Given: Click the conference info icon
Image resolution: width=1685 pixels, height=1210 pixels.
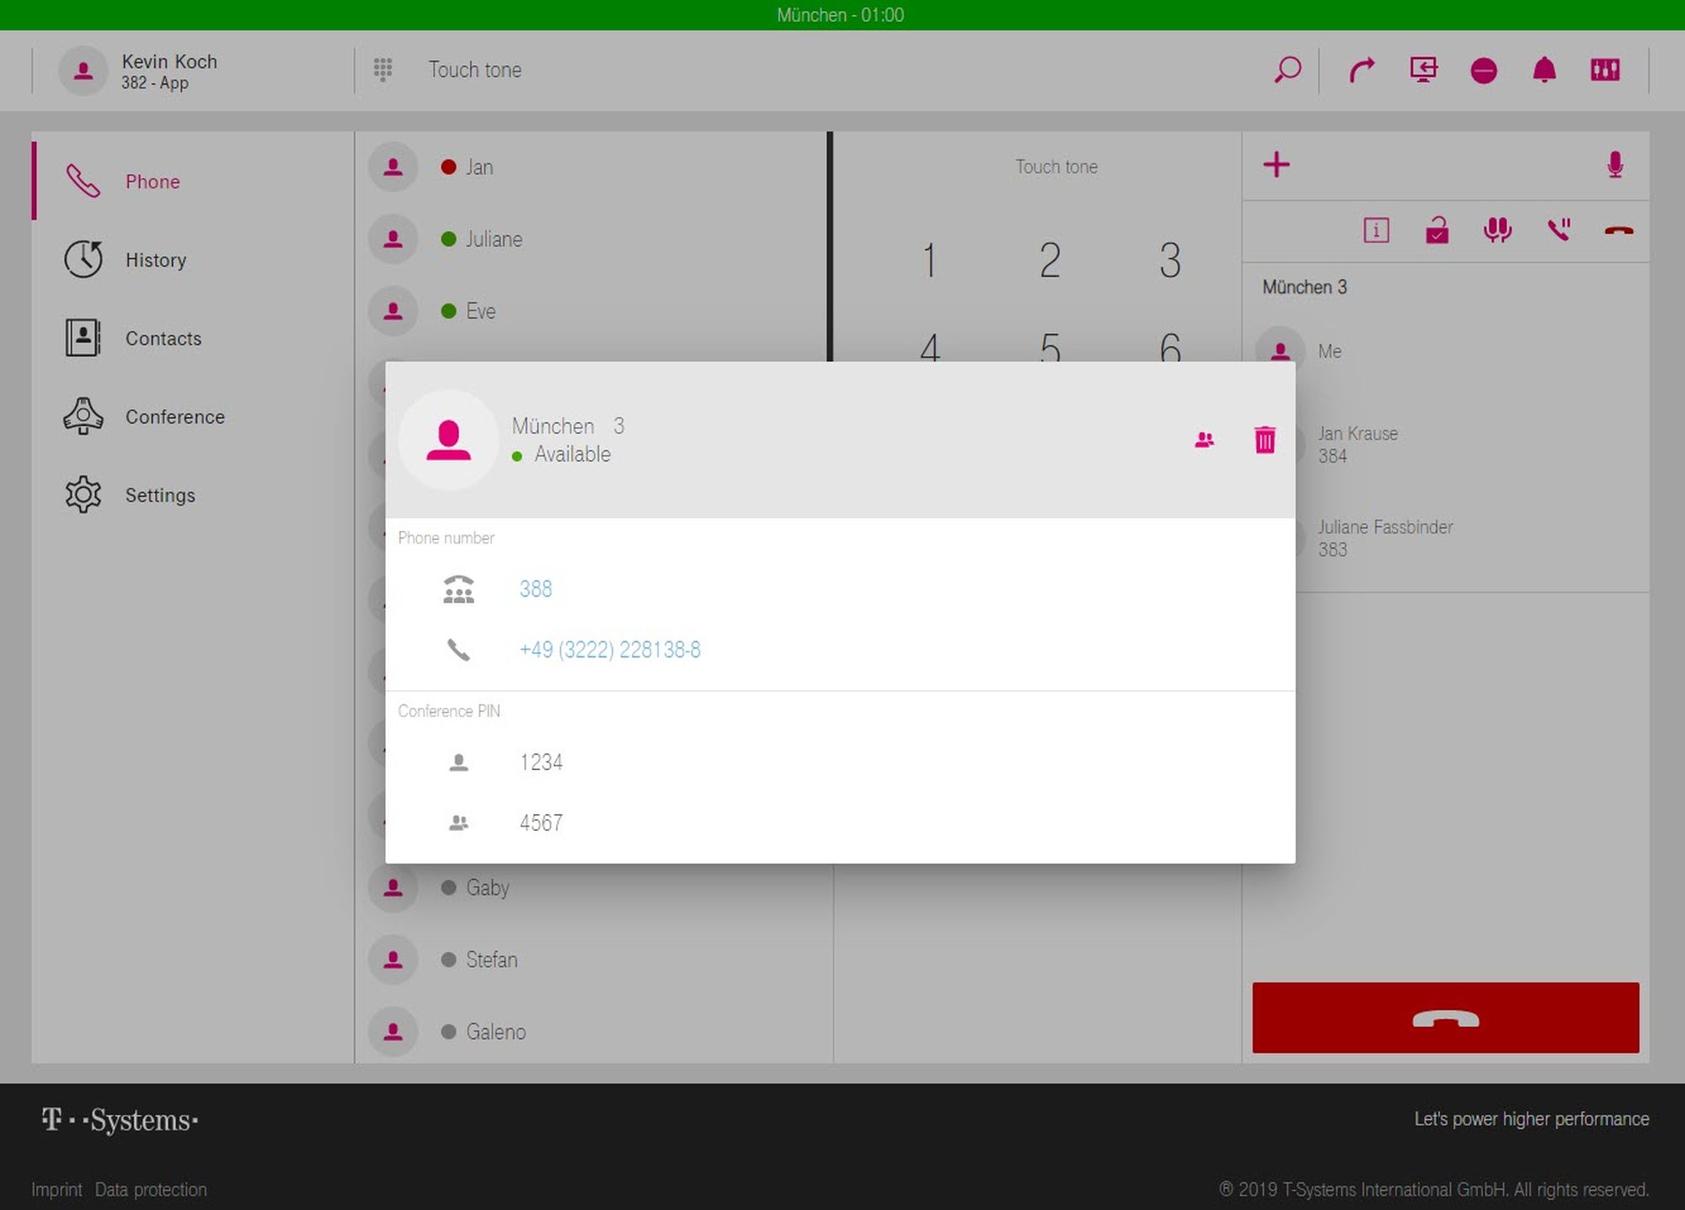Looking at the screenshot, I should tap(1376, 230).
